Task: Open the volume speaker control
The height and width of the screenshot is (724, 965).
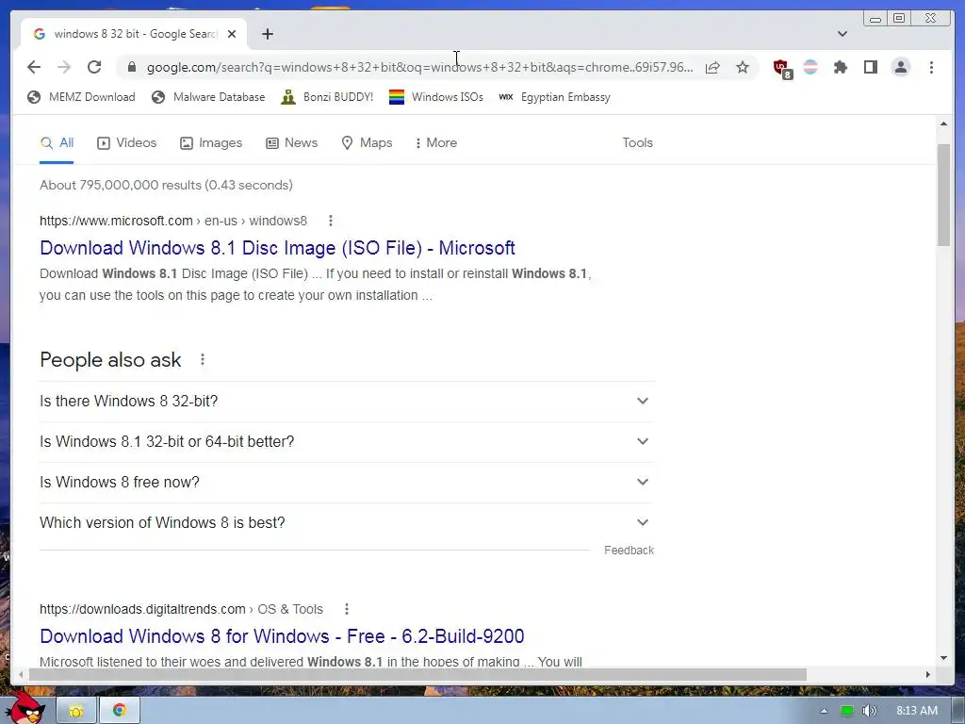Action: [869, 711]
